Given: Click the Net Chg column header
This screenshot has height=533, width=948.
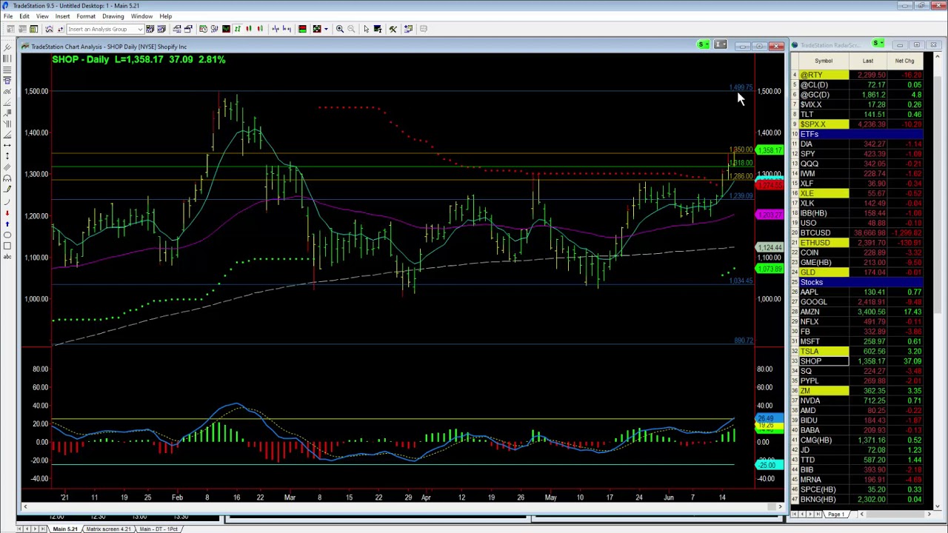Looking at the screenshot, I should point(904,61).
